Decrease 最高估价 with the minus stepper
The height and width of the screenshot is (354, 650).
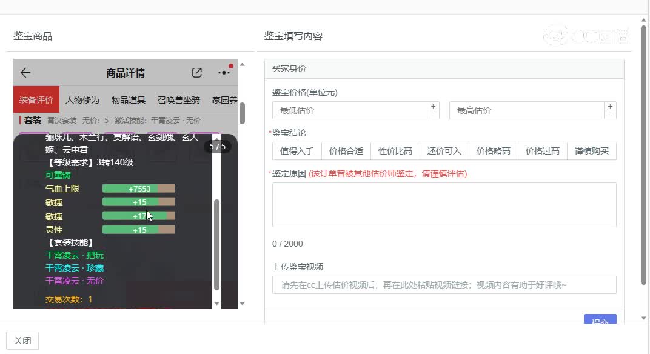point(610,115)
